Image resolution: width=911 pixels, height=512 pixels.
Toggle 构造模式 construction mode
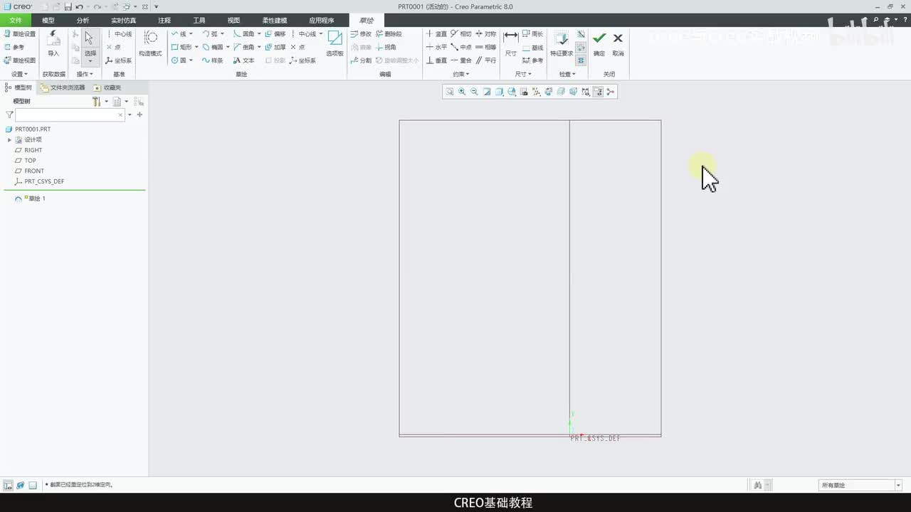tap(150, 43)
